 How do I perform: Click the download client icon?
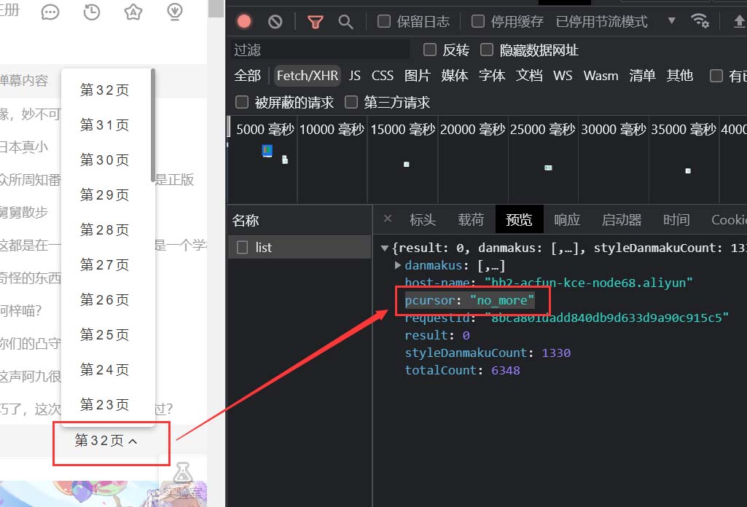(175, 12)
